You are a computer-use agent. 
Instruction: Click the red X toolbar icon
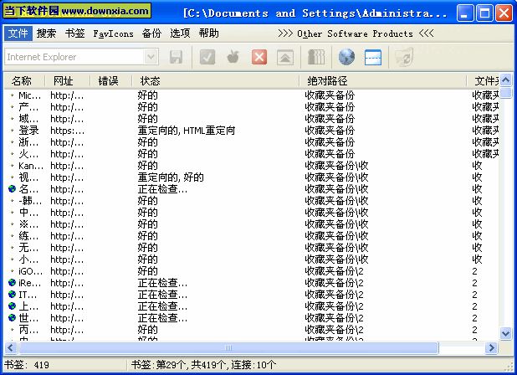coord(259,57)
